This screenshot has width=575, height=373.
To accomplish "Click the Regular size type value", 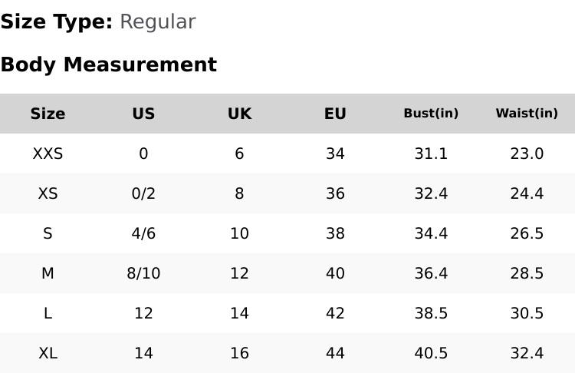I will [x=157, y=21].
